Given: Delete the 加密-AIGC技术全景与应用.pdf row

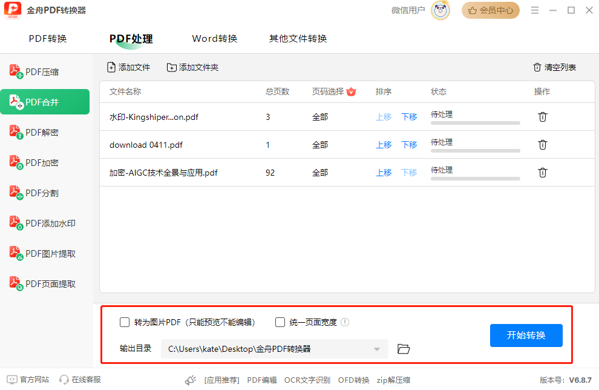Looking at the screenshot, I should pyautogui.click(x=543, y=173).
